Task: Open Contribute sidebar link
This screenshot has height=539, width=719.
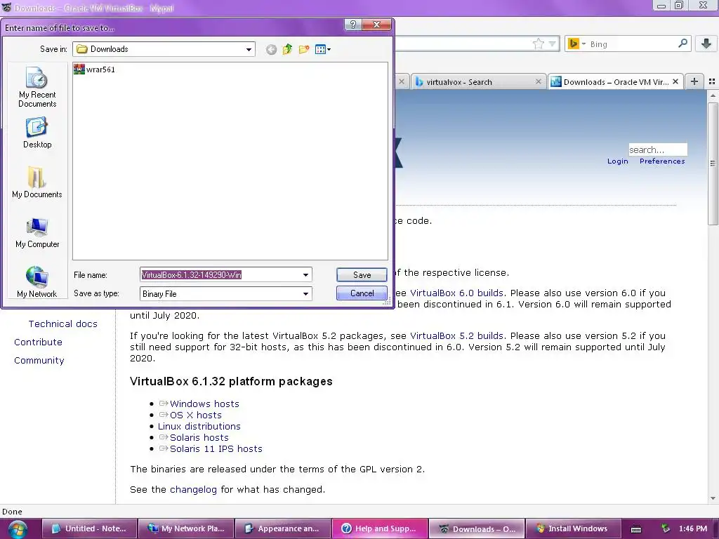Action: click(x=38, y=342)
